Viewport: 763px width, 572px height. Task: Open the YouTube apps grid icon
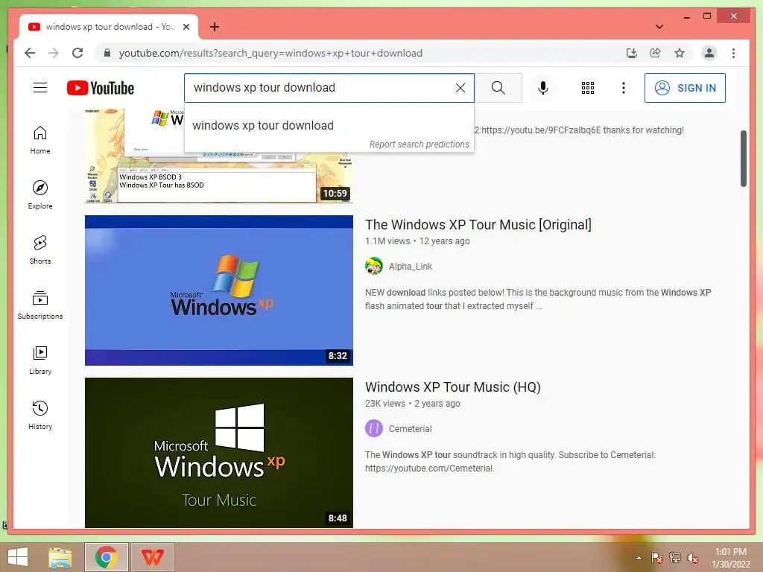click(x=587, y=88)
